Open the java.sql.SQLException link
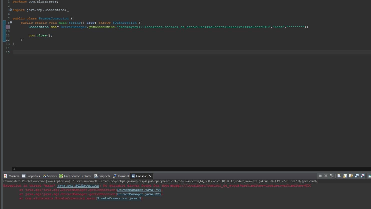371x209 pixels. click(78, 186)
